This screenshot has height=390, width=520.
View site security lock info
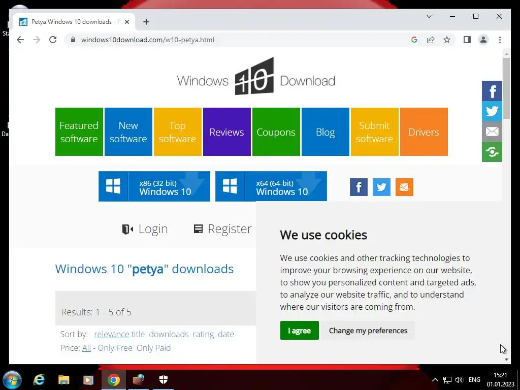(73, 40)
